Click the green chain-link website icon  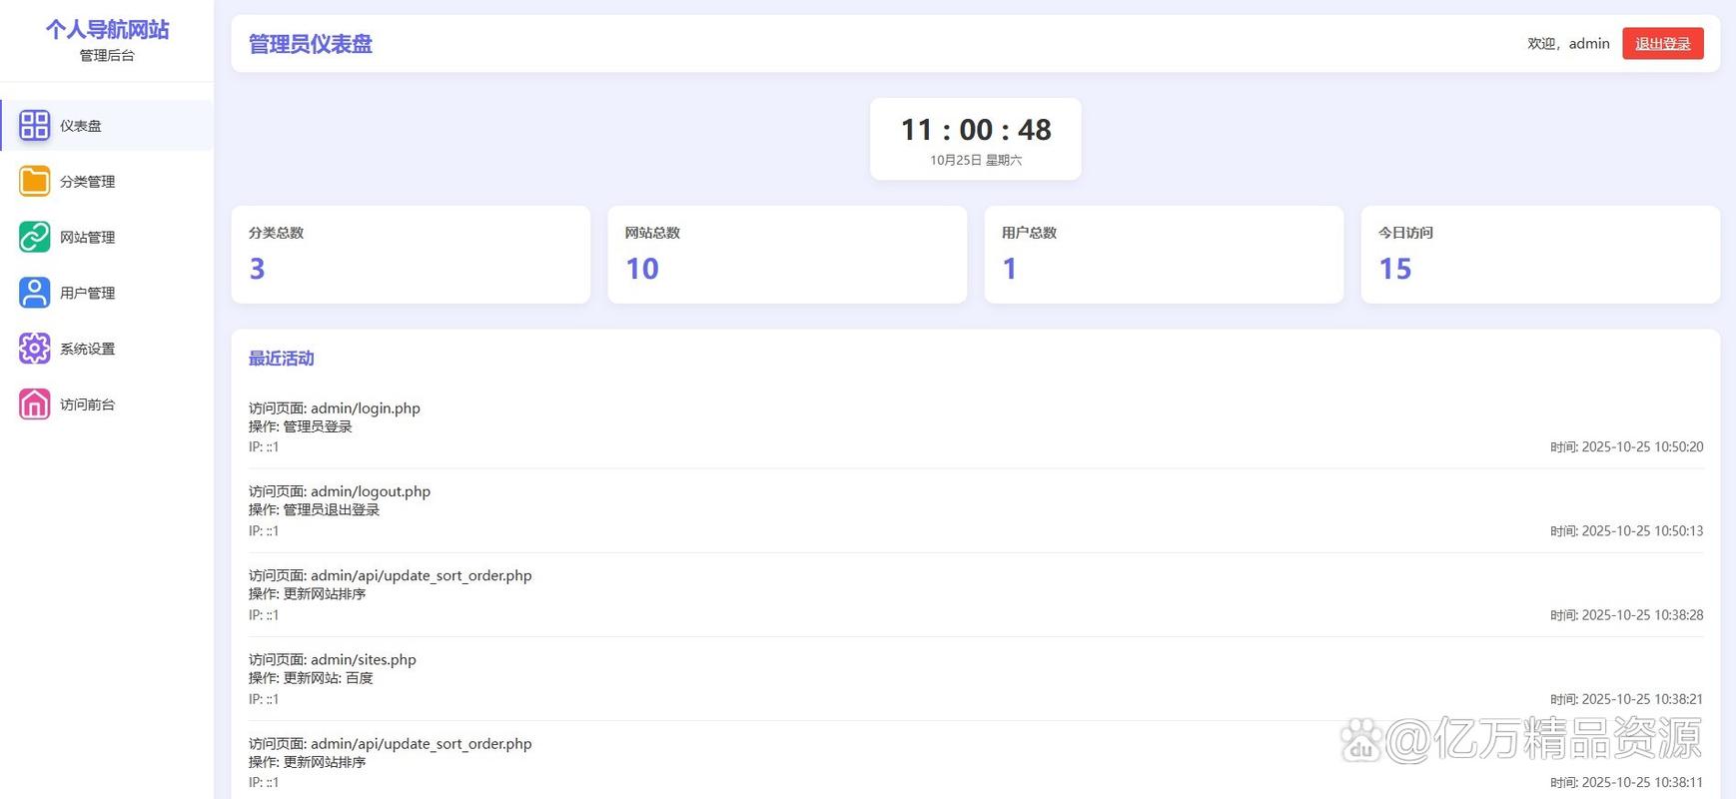(x=34, y=238)
